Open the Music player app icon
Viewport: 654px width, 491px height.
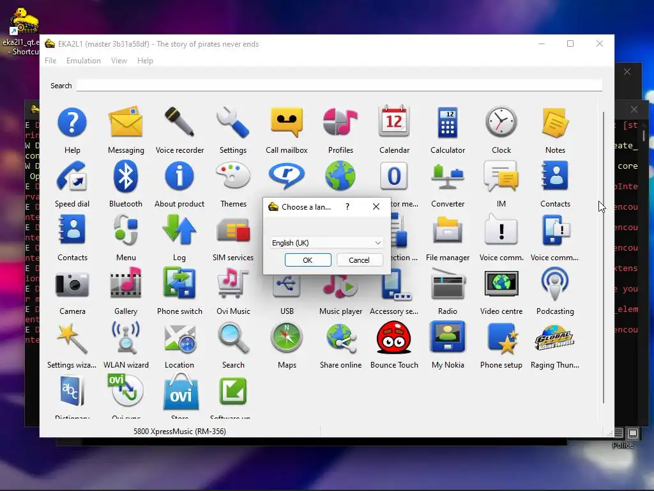(340, 287)
